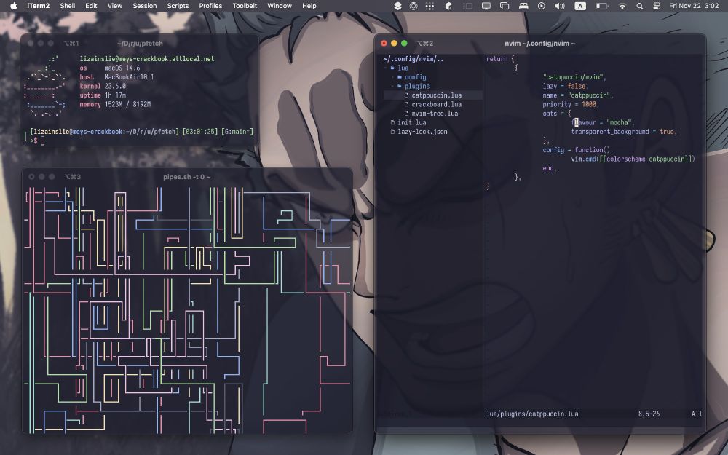Click the date and time Fri Nov 22
Image resolution: width=728 pixels, height=455 pixels.
pos(694,6)
